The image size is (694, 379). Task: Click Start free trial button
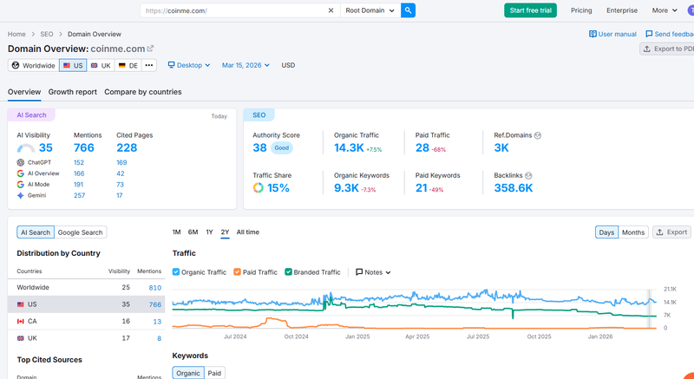click(530, 10)
